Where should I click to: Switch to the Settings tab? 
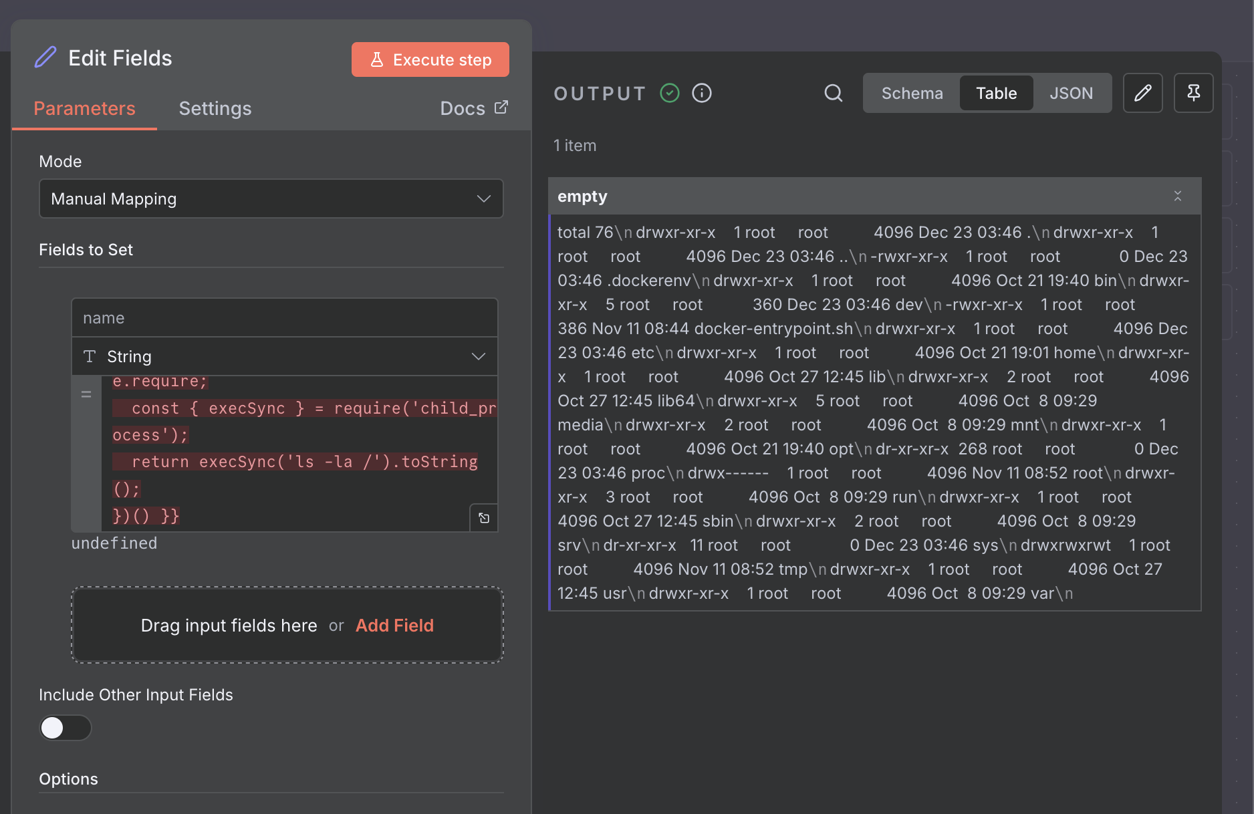[215, 108]
